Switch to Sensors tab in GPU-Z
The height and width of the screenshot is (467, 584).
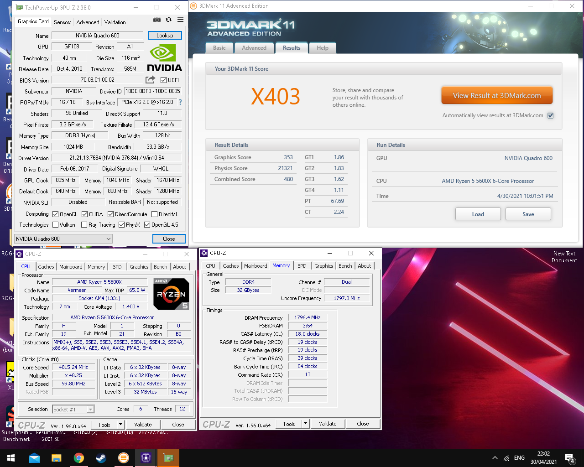click(x=63, y=22)
